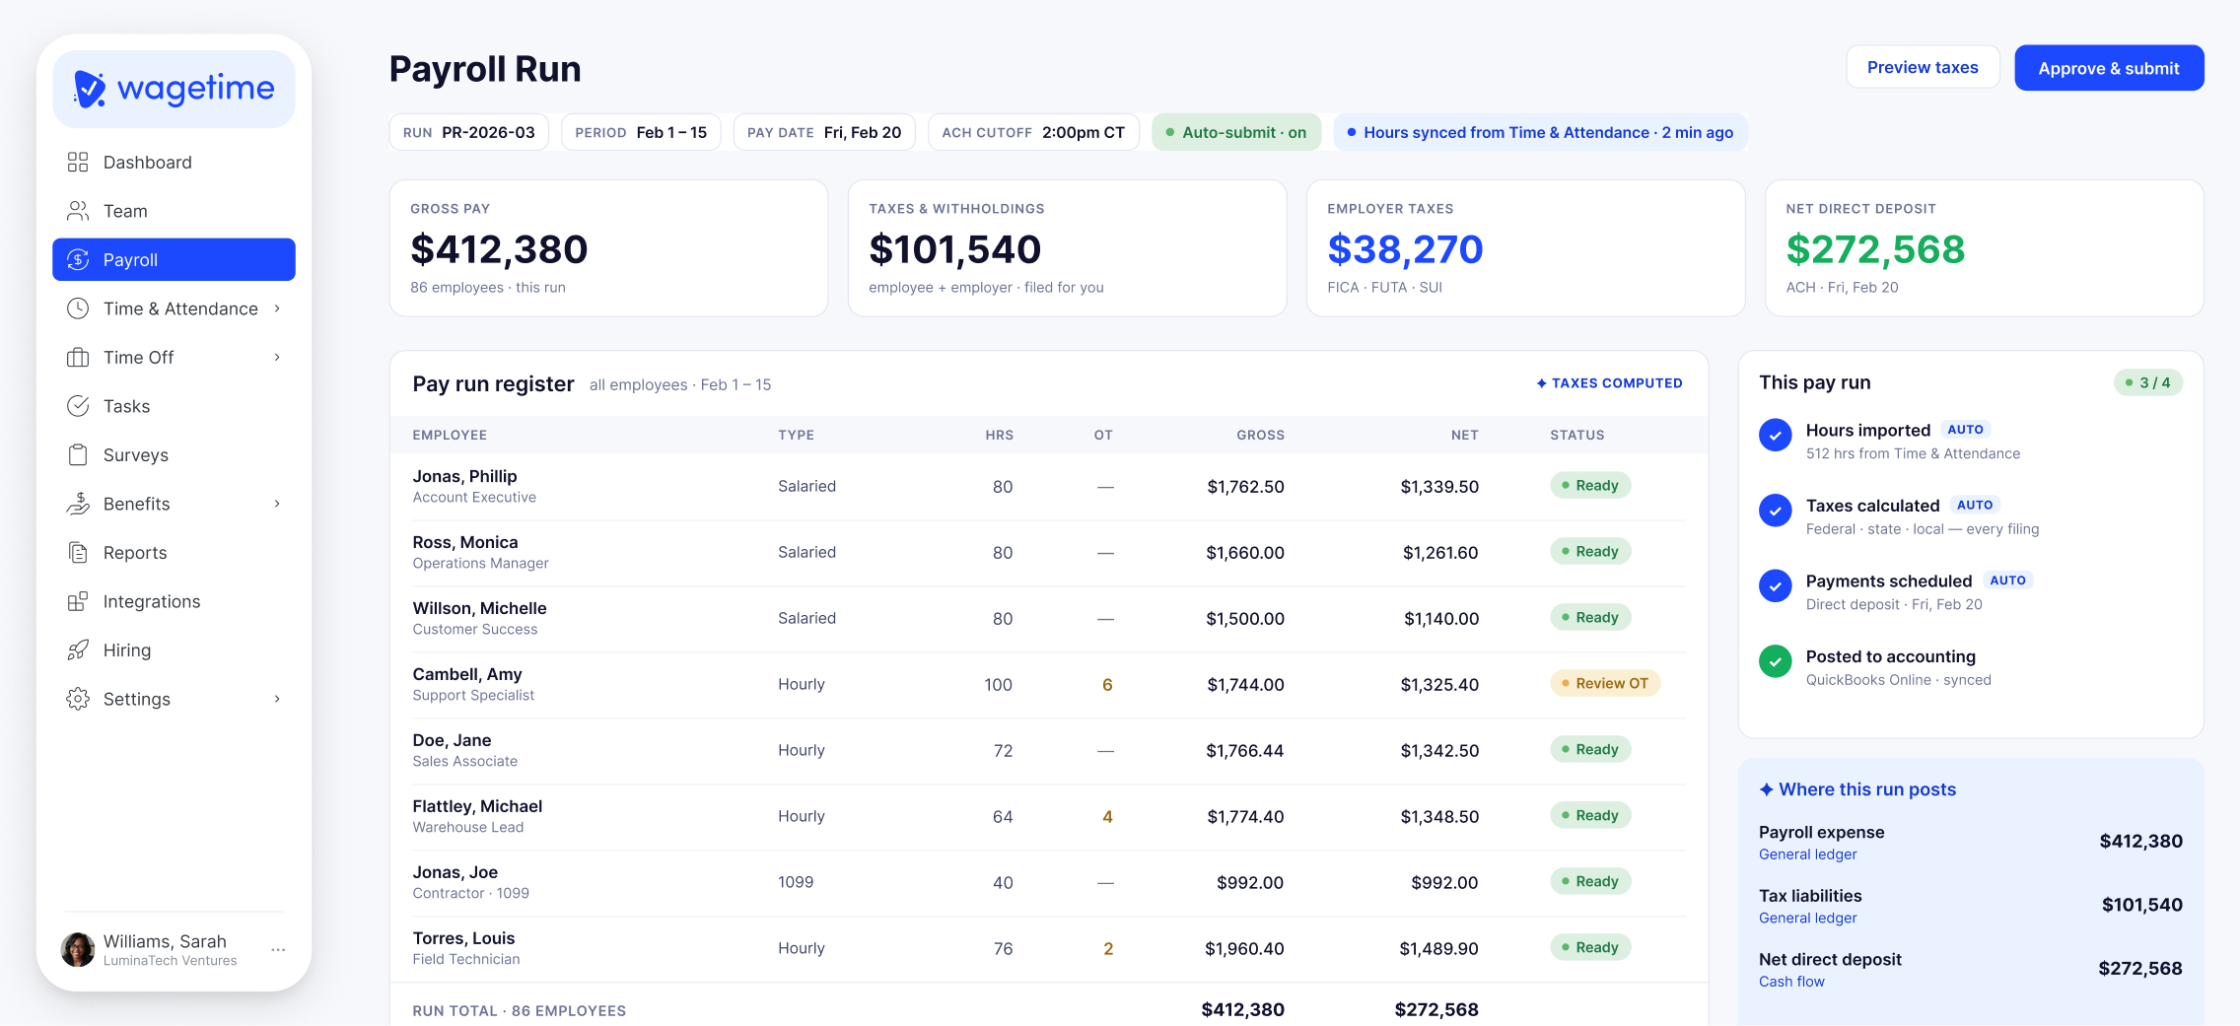Click the Net Direct Deposit $272,568 card

click(x=1984, y=247)
